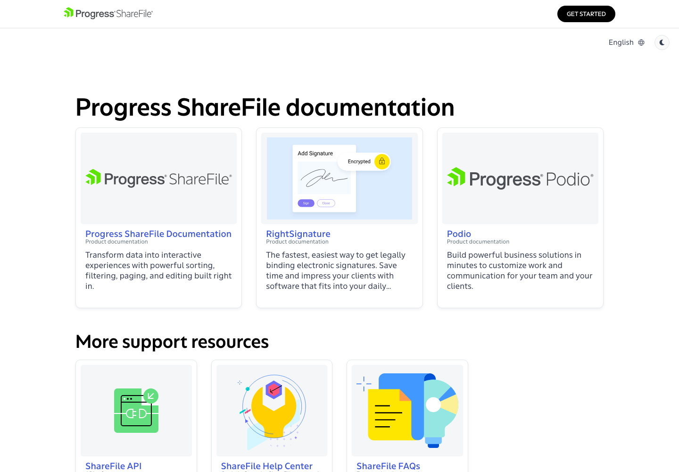Click the Progress Podio logo thumbnail
This screenshot has height=472, width=679.
point(520,178)
